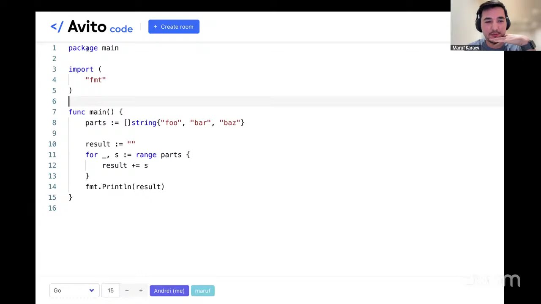Click line number 7 in the gutter
The height and width of the screenshot is (304, 541).
tap(54, 112)
